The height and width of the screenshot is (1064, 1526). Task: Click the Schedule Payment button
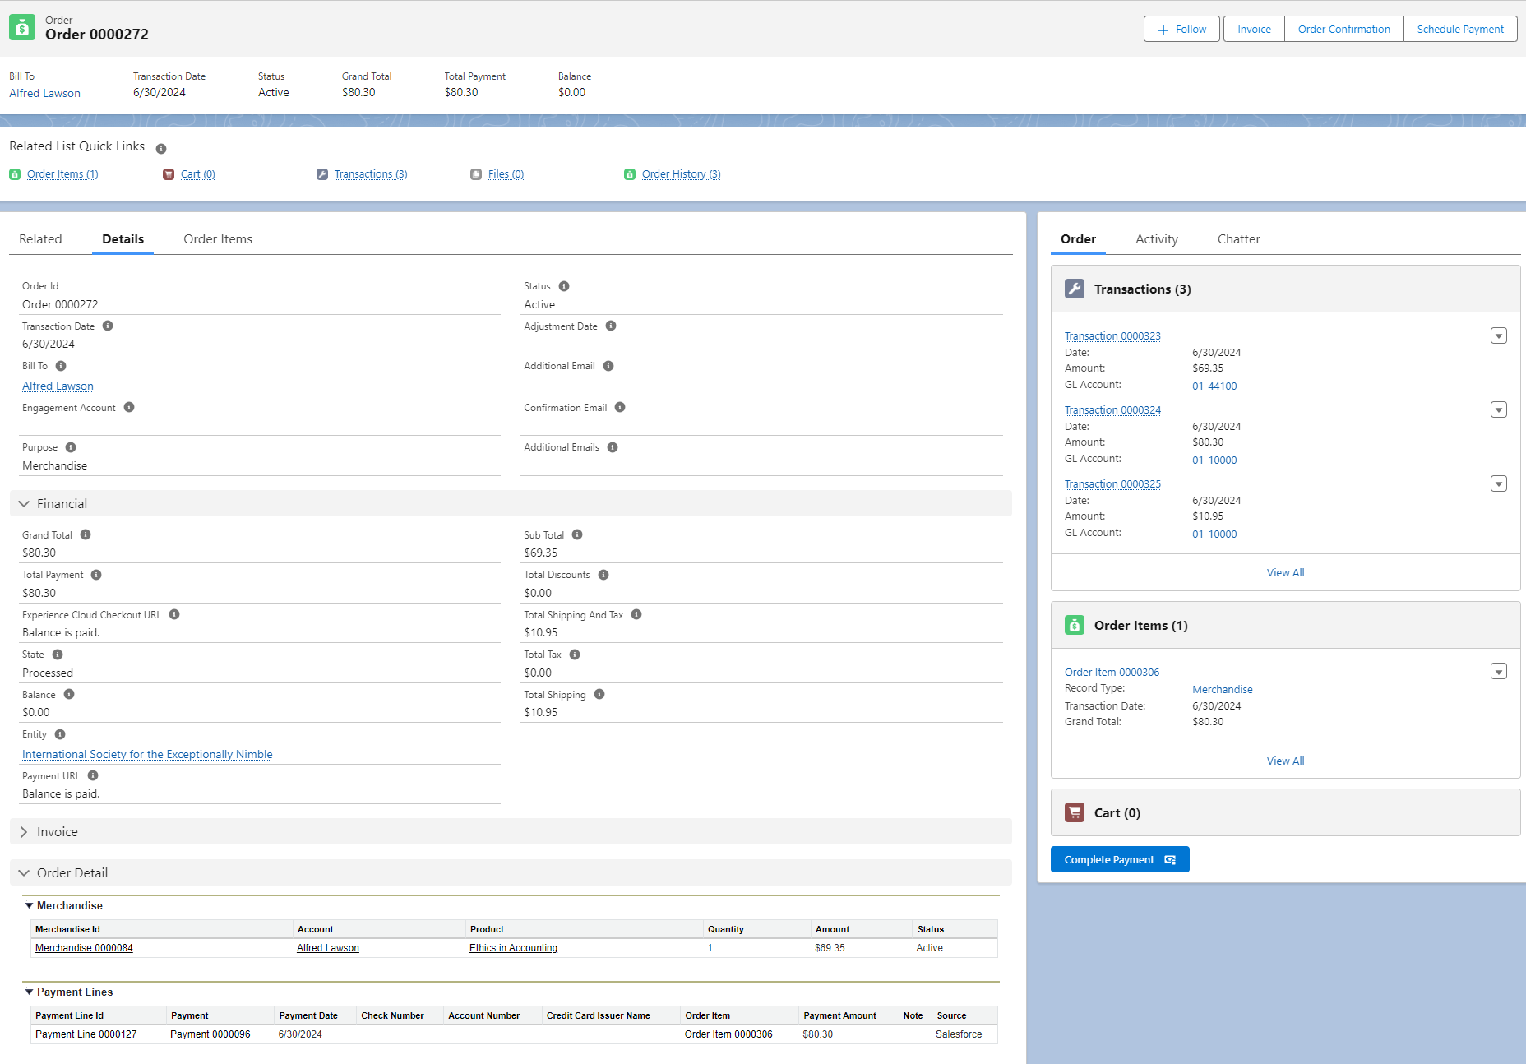point(1459,29)
